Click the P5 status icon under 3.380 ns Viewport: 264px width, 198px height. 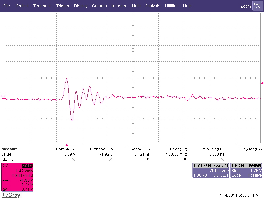pos(222,159)
